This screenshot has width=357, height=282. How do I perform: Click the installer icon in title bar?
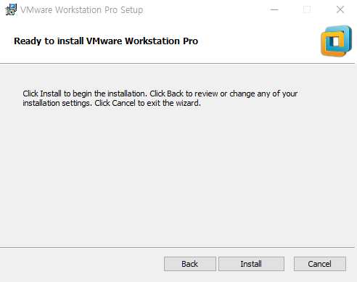[11, 9]
